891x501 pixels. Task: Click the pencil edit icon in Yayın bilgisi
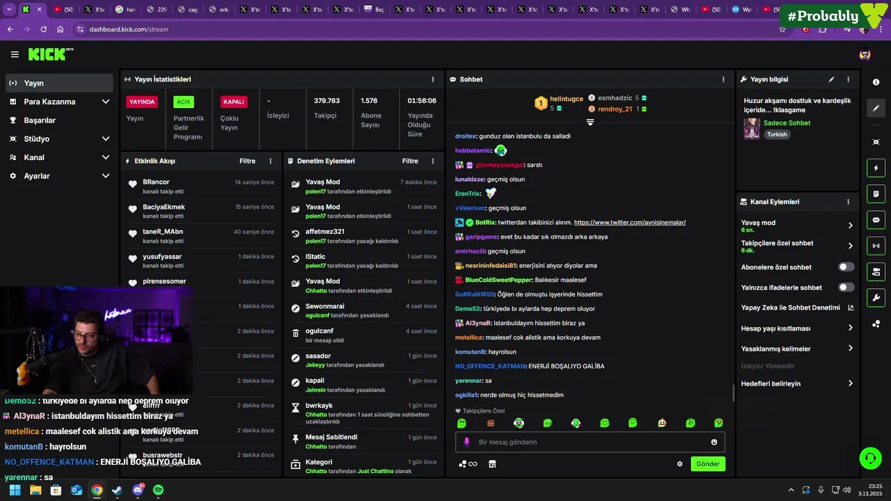(x=831, y=79)
